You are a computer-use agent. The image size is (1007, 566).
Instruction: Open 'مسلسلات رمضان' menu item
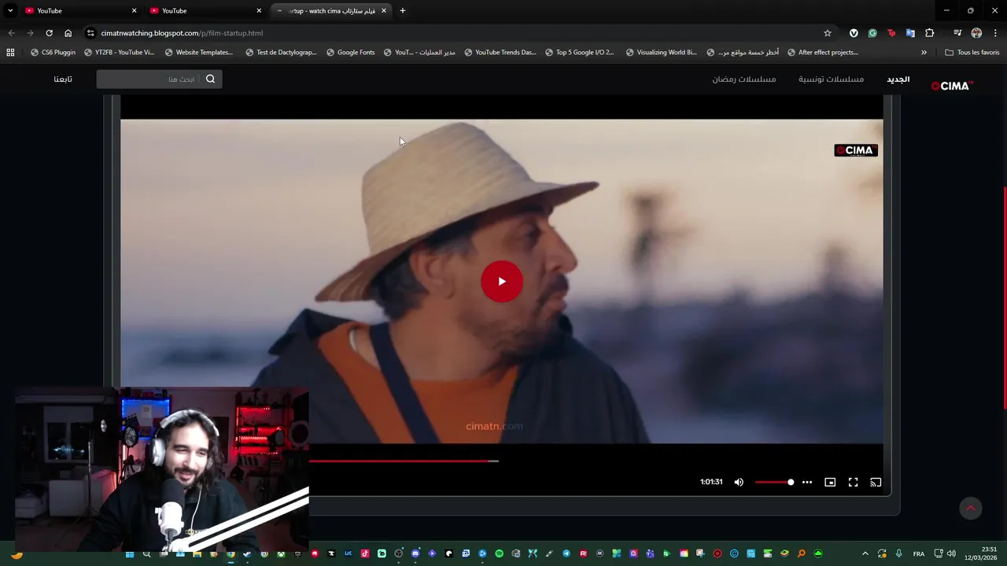coord(744,79)
